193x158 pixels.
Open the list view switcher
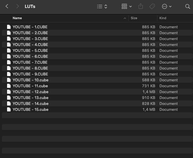tap(102, 6)
